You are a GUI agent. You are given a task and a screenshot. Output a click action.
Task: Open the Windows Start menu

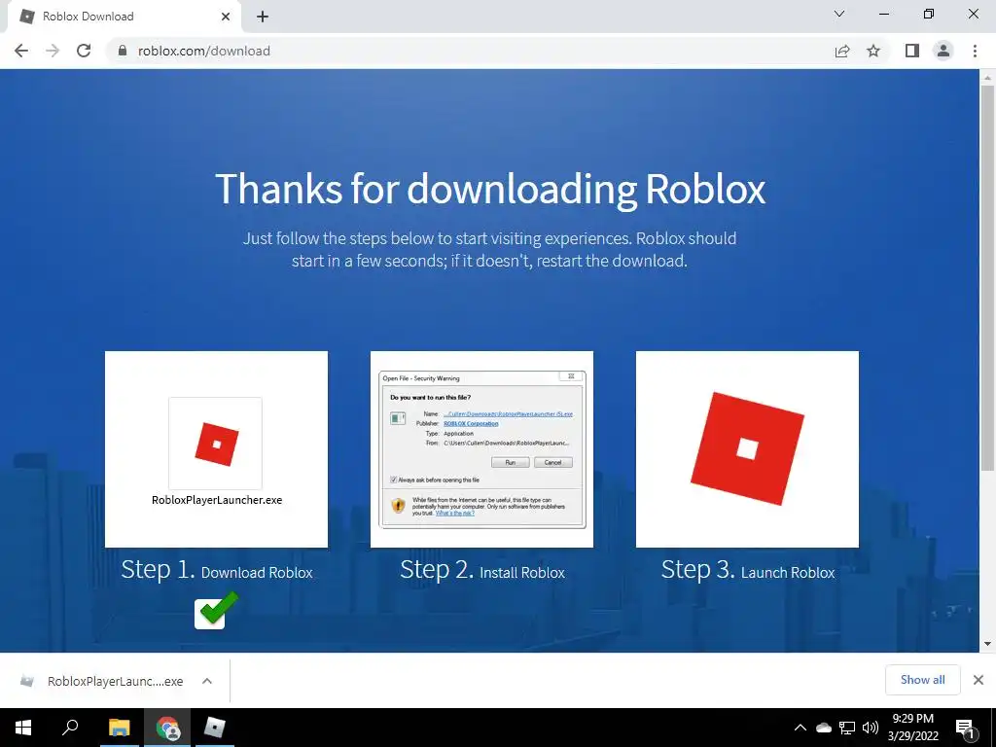tap(23, 728)
